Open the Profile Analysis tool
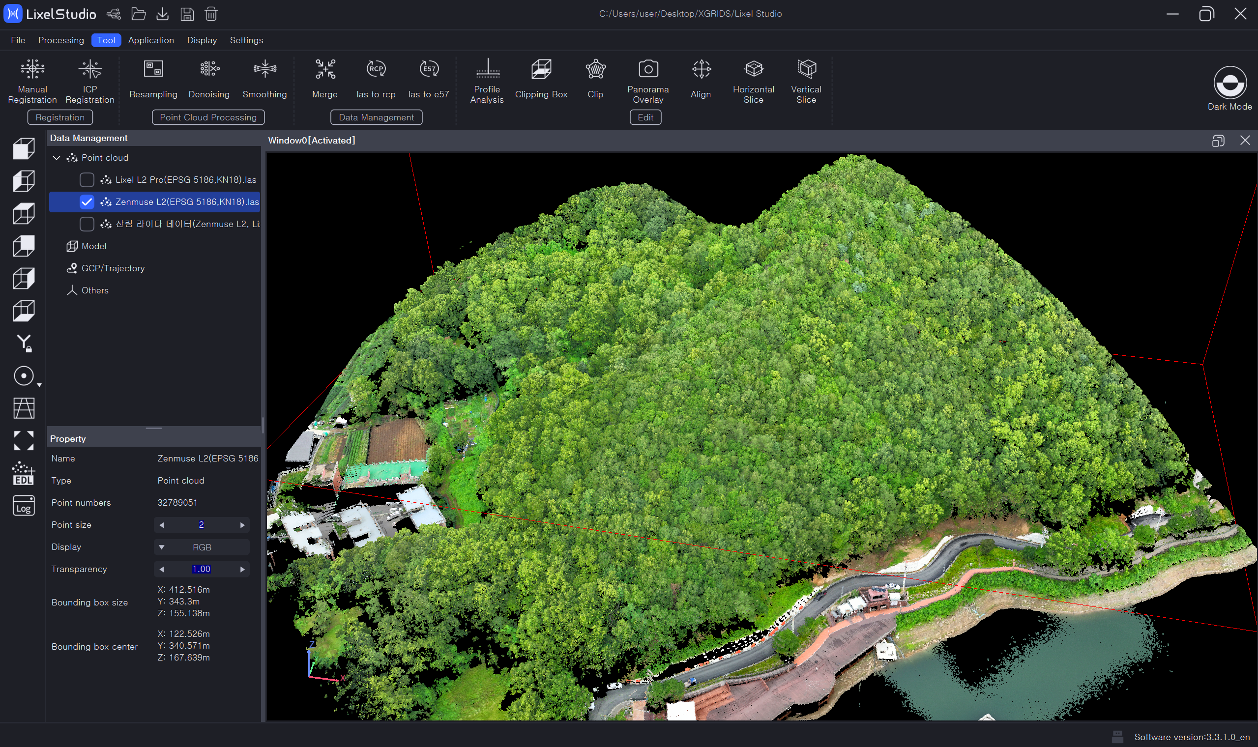This screenshot has height=747, width=1258. [x=486, y=81]
